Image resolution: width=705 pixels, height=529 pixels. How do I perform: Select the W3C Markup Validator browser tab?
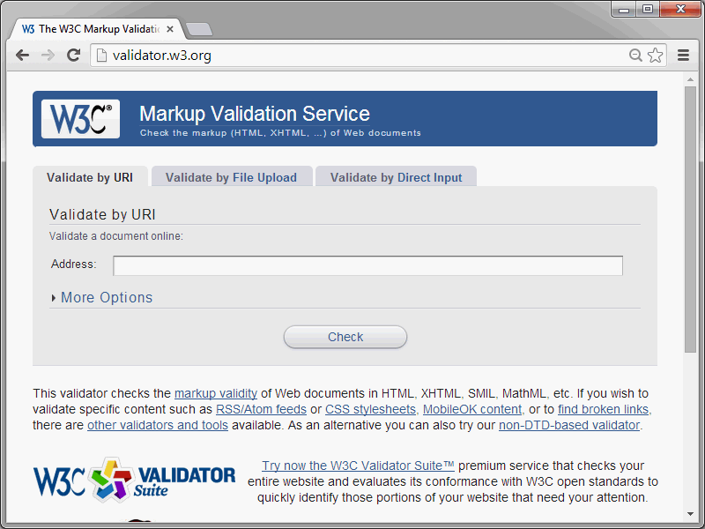97,29
